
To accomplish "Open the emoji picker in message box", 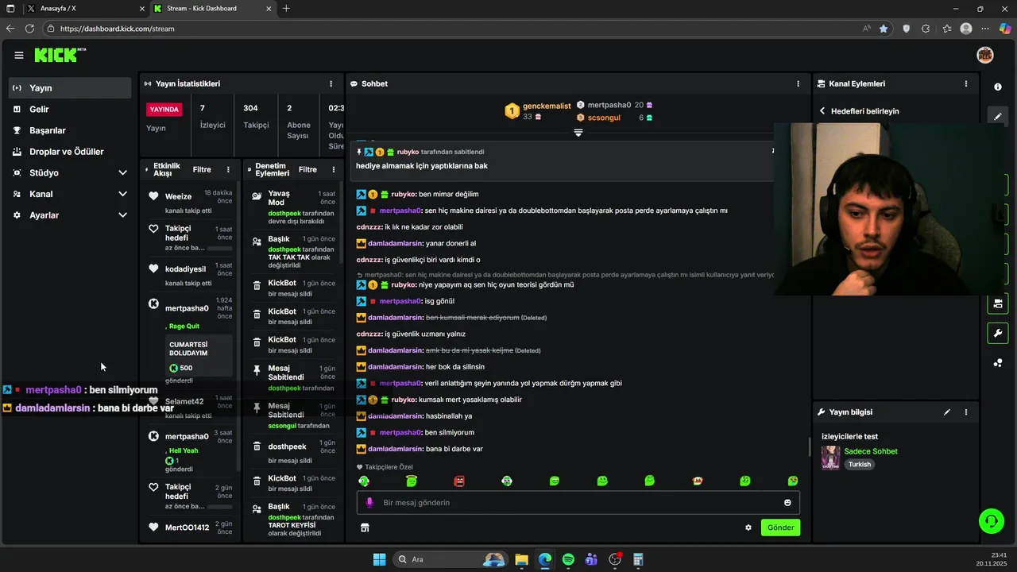I will (787, 502).
